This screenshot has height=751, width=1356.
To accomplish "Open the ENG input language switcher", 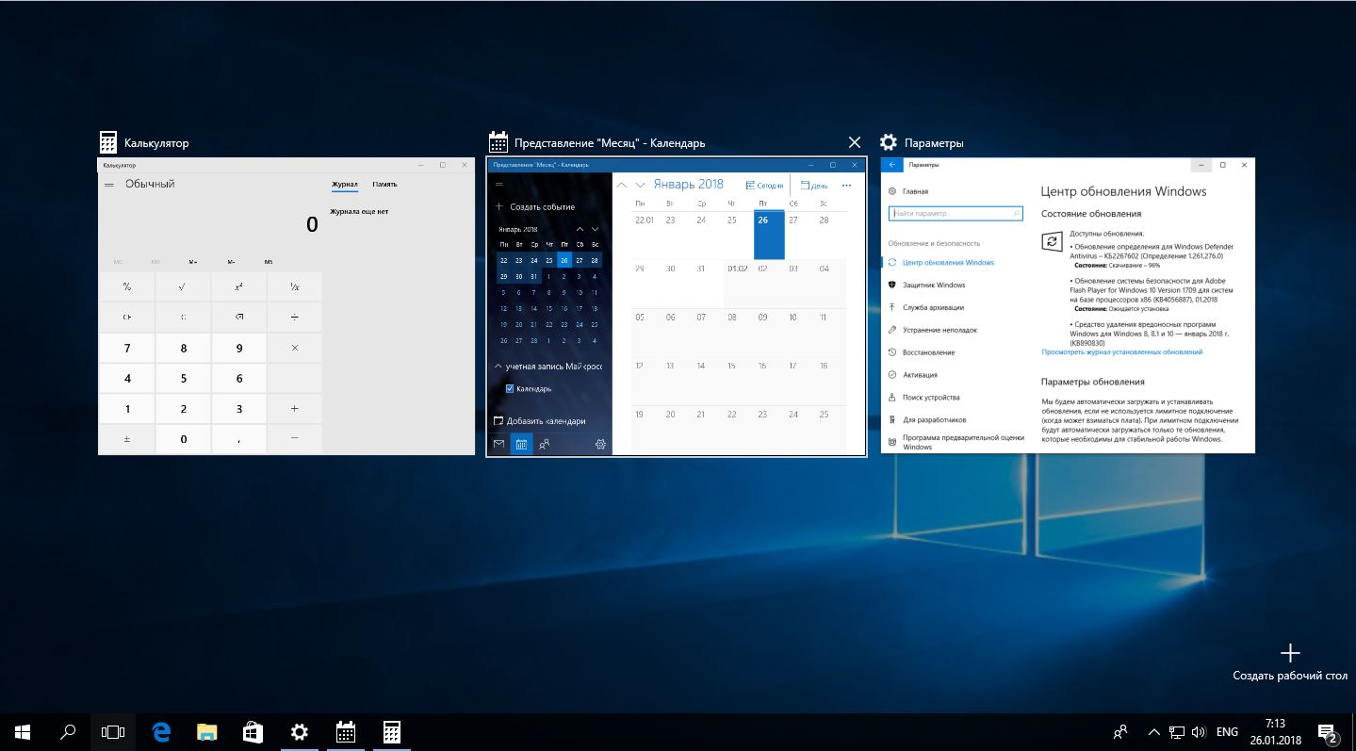I will click(x=1227, y=732).
